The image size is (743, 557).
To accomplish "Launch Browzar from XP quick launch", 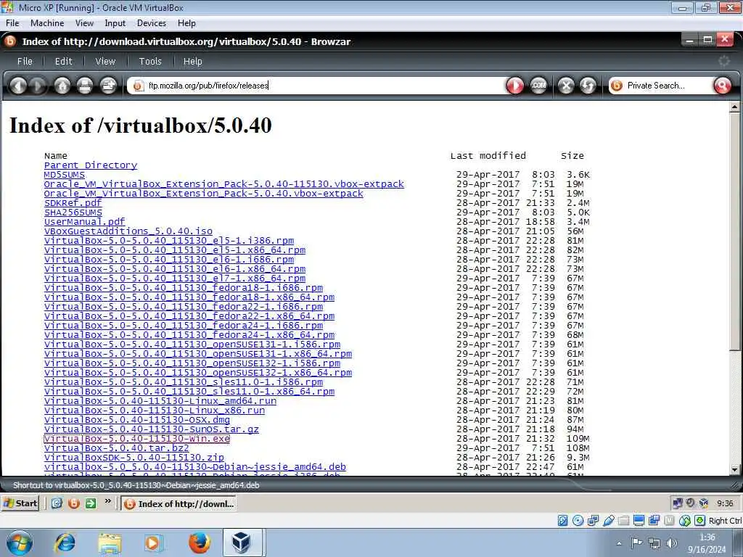I will [73, 503].
